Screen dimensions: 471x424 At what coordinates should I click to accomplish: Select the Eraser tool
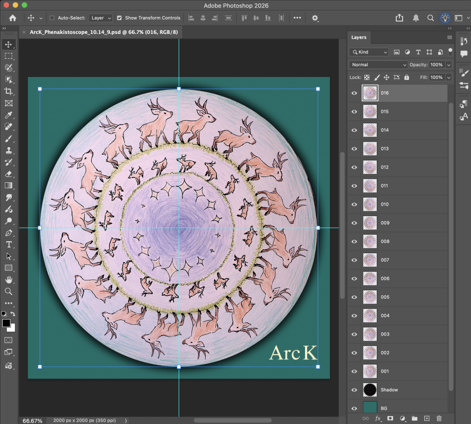[8, 174]
